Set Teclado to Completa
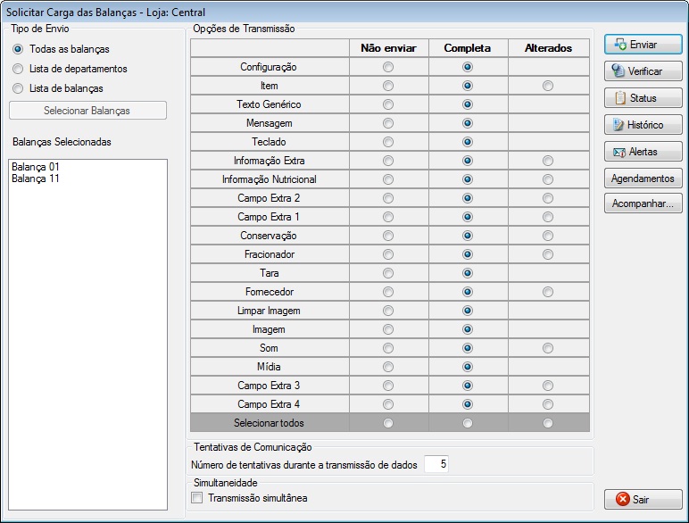 pos(468,142)
